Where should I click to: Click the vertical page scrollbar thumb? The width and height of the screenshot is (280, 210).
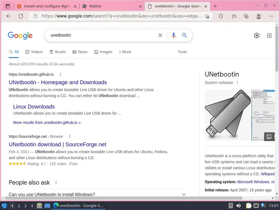[x=277, y=49]
